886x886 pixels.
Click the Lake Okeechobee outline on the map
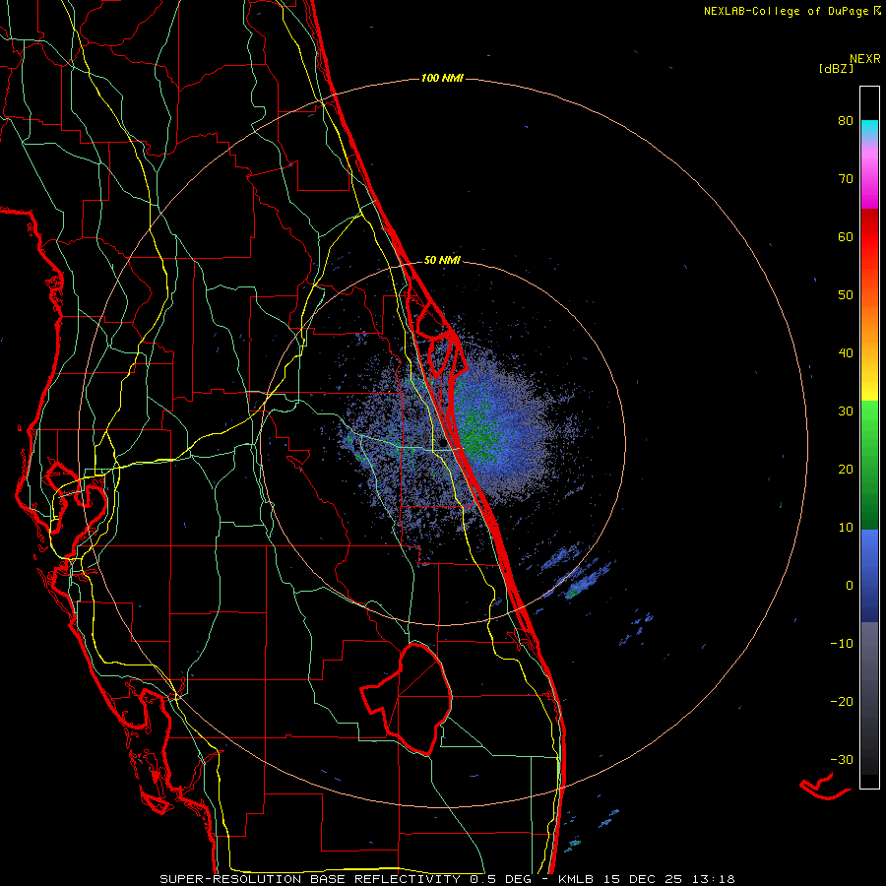[407, 698]
